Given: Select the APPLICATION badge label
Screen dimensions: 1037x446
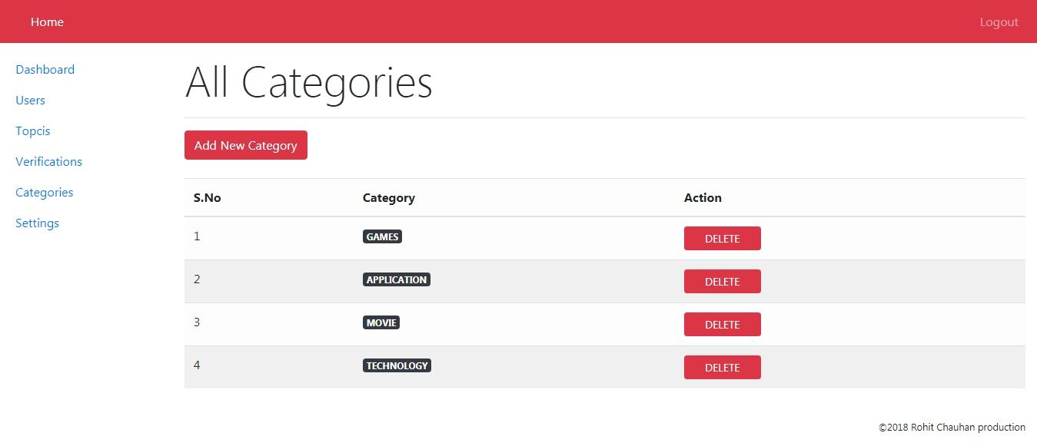Looking at the screenshot, I should tap(396, 279).
